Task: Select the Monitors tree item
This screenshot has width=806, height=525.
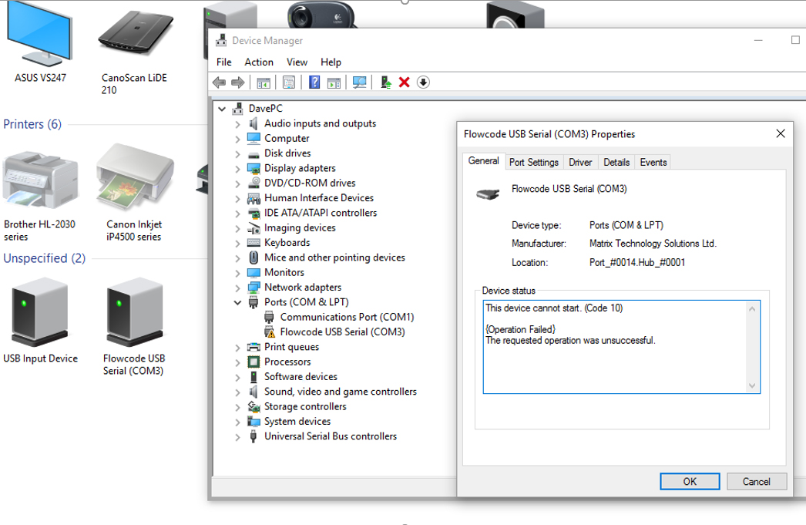Action: (x=284, y=273)
